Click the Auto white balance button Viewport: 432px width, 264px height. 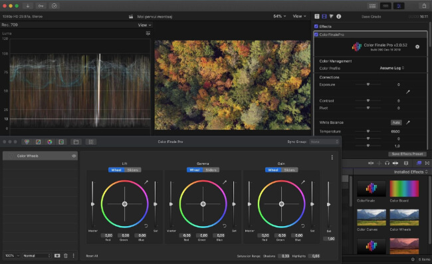click(396, 122)
